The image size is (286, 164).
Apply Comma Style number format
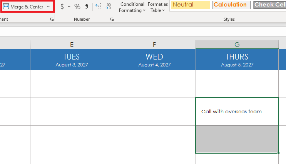[87, 7]
